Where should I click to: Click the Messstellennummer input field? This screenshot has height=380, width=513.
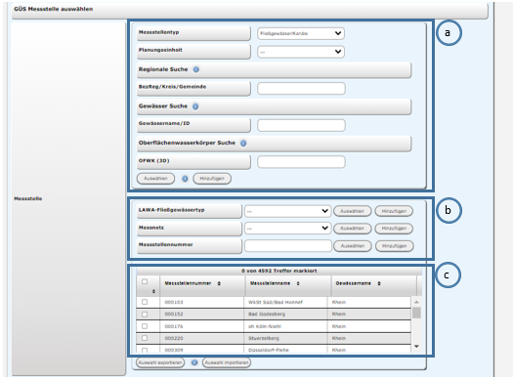288,246
